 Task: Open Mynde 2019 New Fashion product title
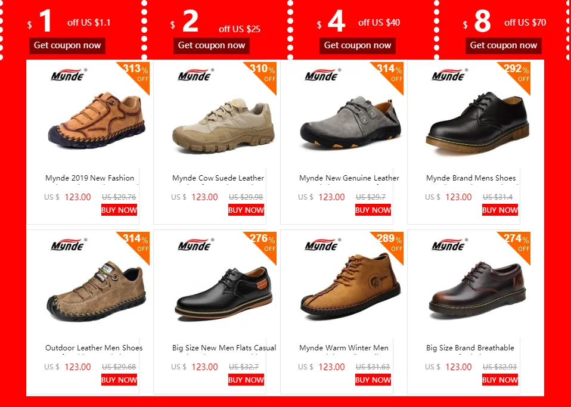point(89,178)
